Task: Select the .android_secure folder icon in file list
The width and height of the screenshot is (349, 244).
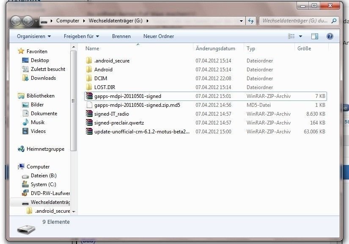Action: click(89, 60)
